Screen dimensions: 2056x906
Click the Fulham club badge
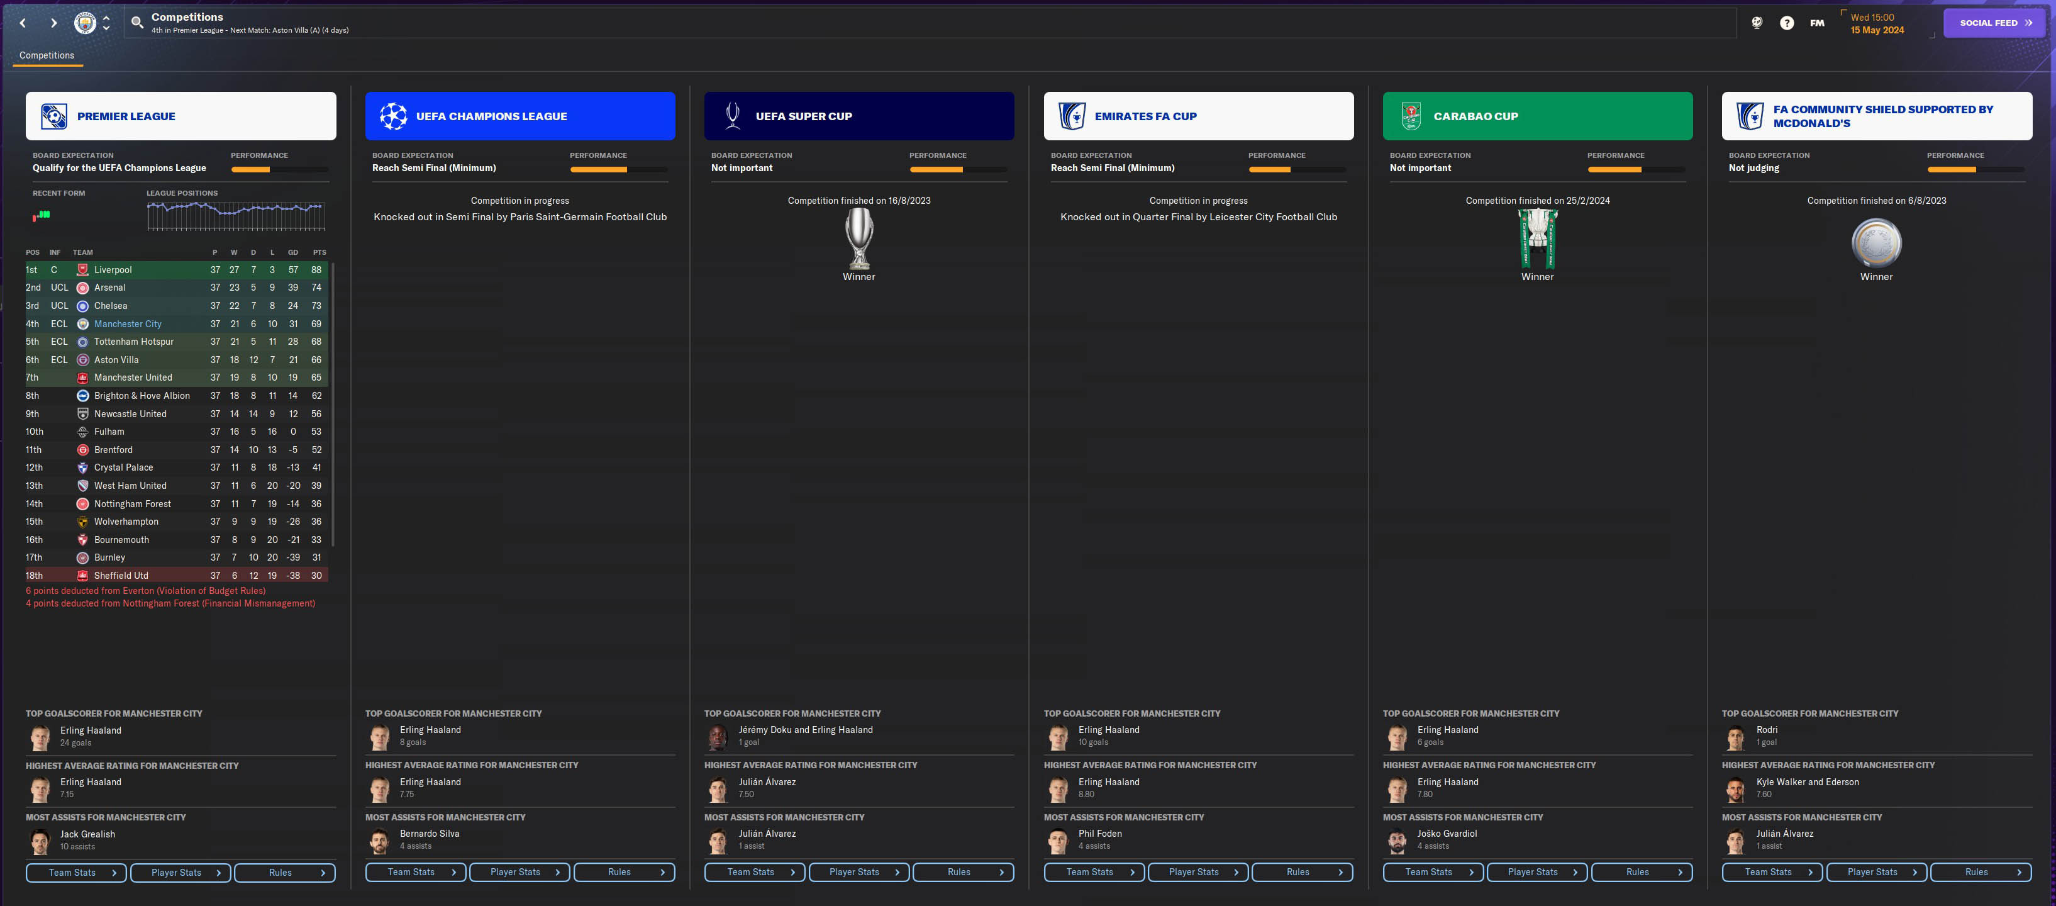(x=82, y=432)
